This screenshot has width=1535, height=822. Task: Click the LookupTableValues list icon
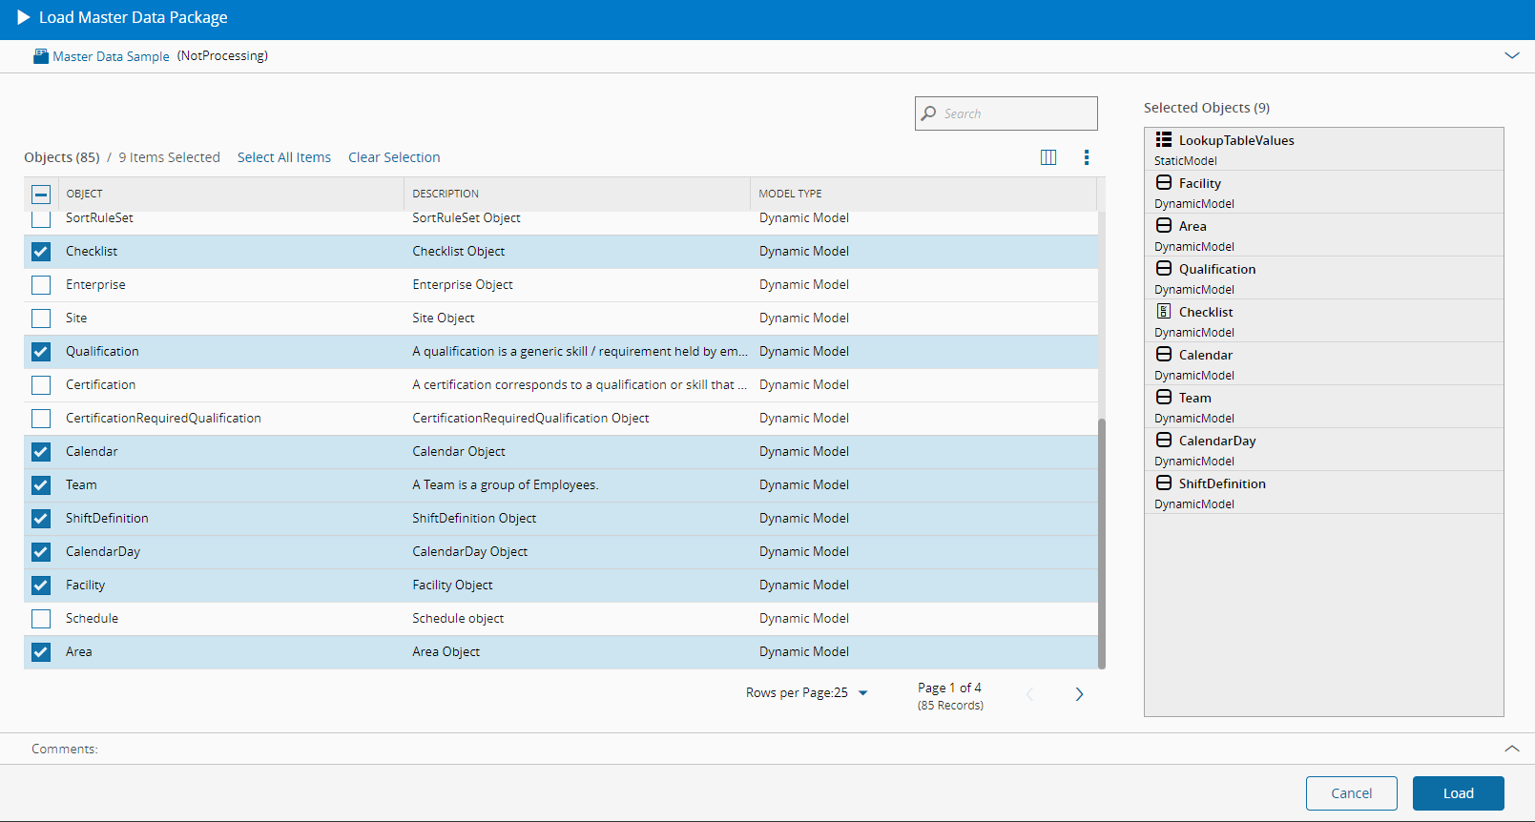(1164, 140)
